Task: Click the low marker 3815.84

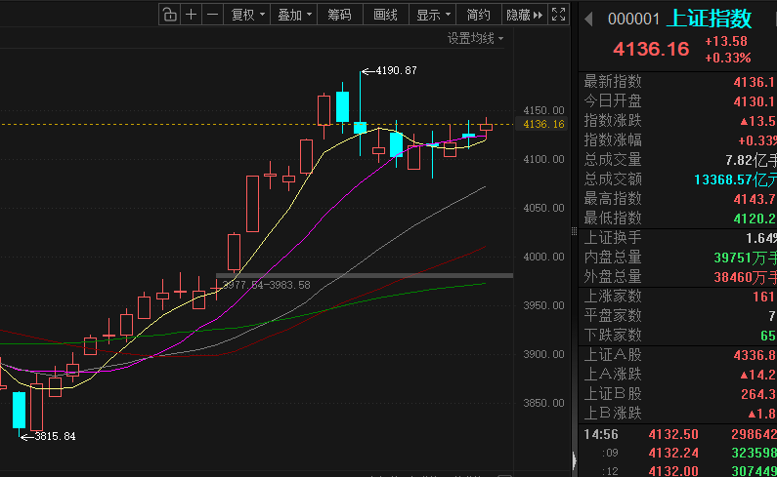Action: coord(55,436)
